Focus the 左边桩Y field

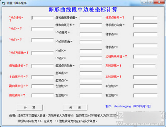pos(91,95)
